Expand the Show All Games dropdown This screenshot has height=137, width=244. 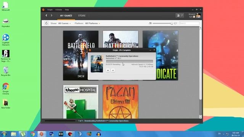click(64, 23)
